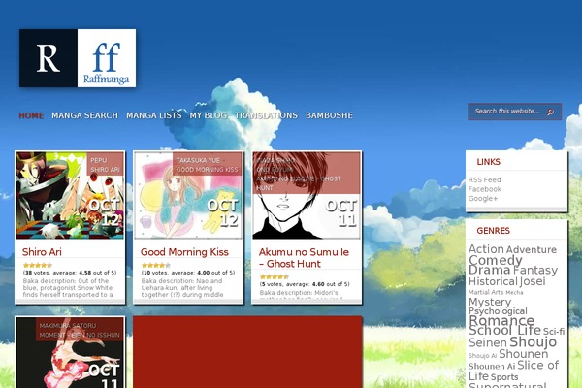Select the Shoujo Ai genre tag

pyautogui.click(x=482, y=356)
